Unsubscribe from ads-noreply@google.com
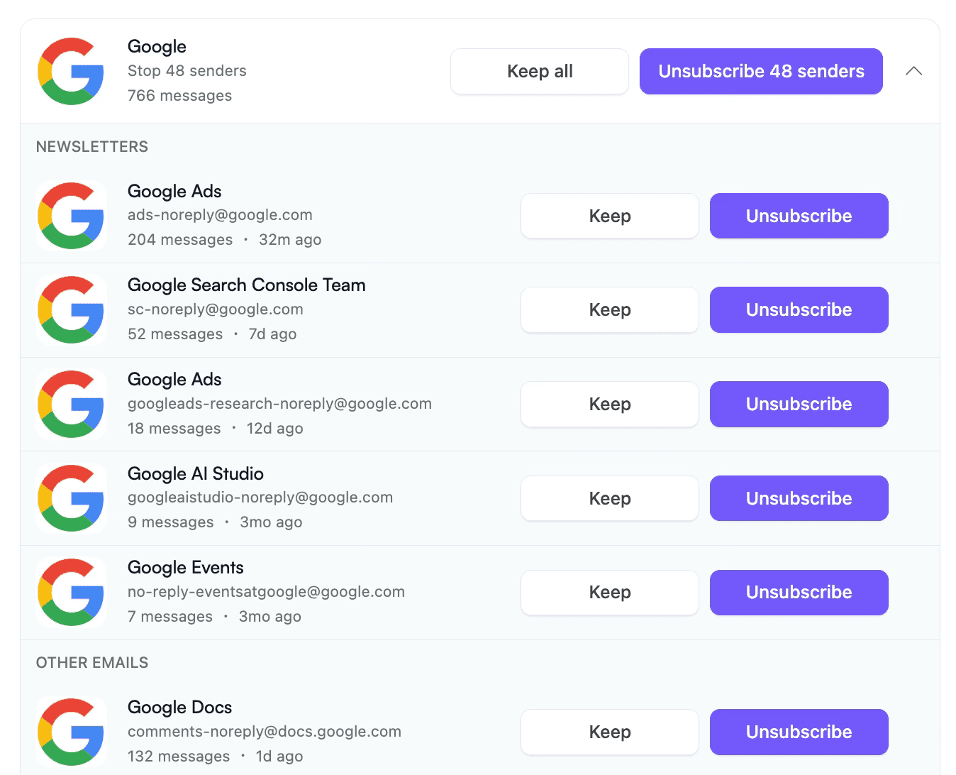Viewport: 956px width, 775px height. pyautogui.click(x=799, y=216)
